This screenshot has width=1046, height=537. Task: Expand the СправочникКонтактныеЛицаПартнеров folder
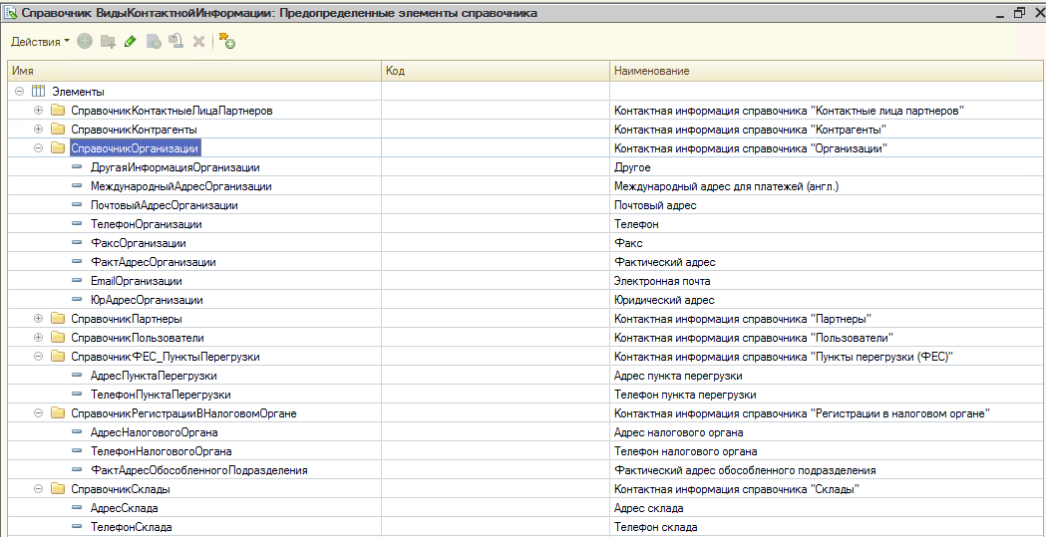(39, 111)
